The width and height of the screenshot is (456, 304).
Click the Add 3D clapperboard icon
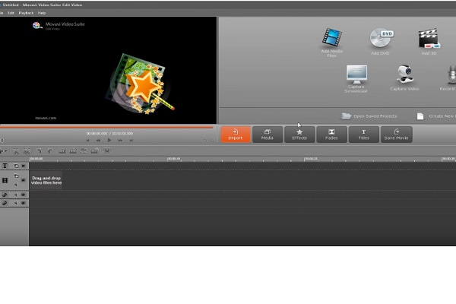[x=429, y=38]
